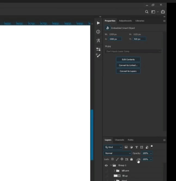Toggle lock transparent pixels

112,159
